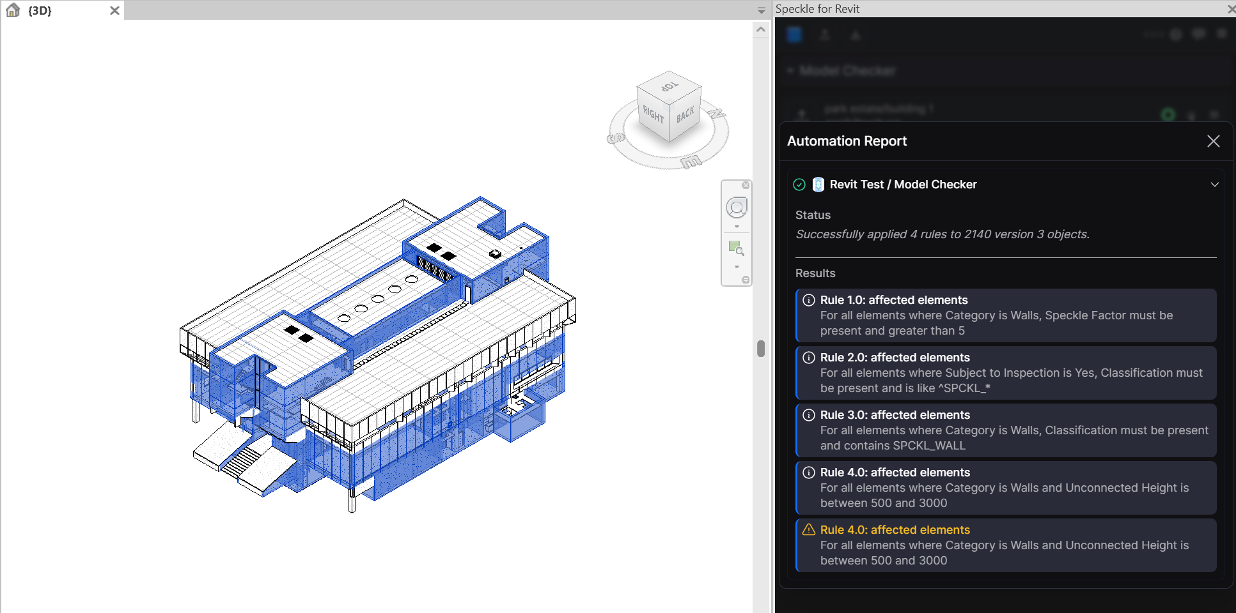
Task: Click the 'Results' heading text
Action: click(x=815, y=273)
